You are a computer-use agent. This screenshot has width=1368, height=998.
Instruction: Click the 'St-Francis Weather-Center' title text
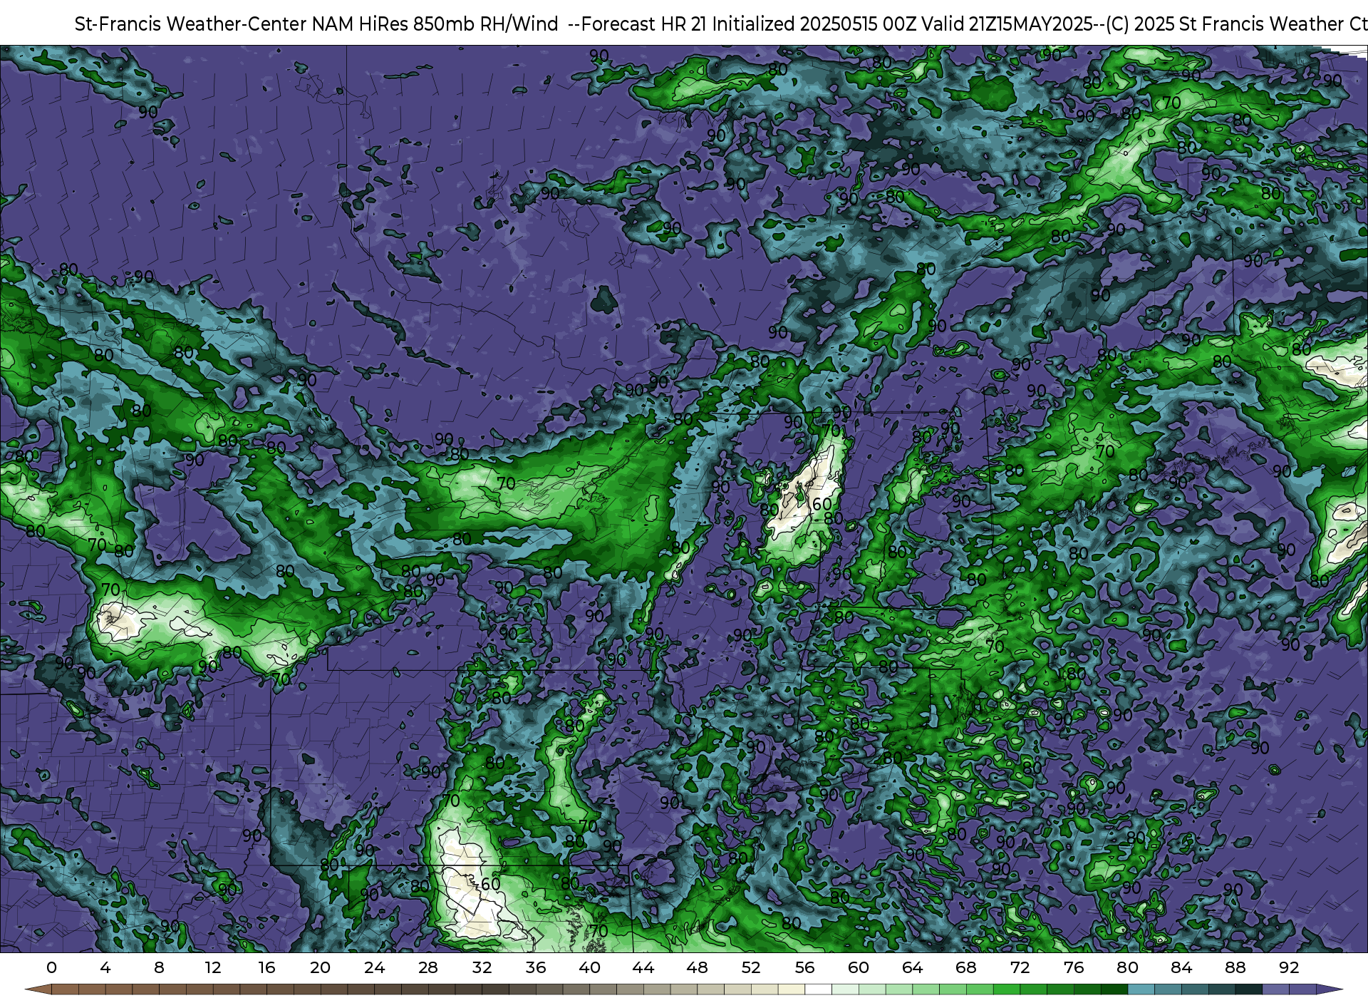click(190, 24)
